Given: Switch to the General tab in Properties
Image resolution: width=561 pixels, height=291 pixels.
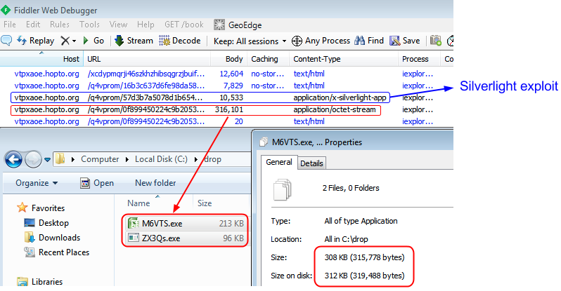Looking at the screenshot, I should point(278,162).
